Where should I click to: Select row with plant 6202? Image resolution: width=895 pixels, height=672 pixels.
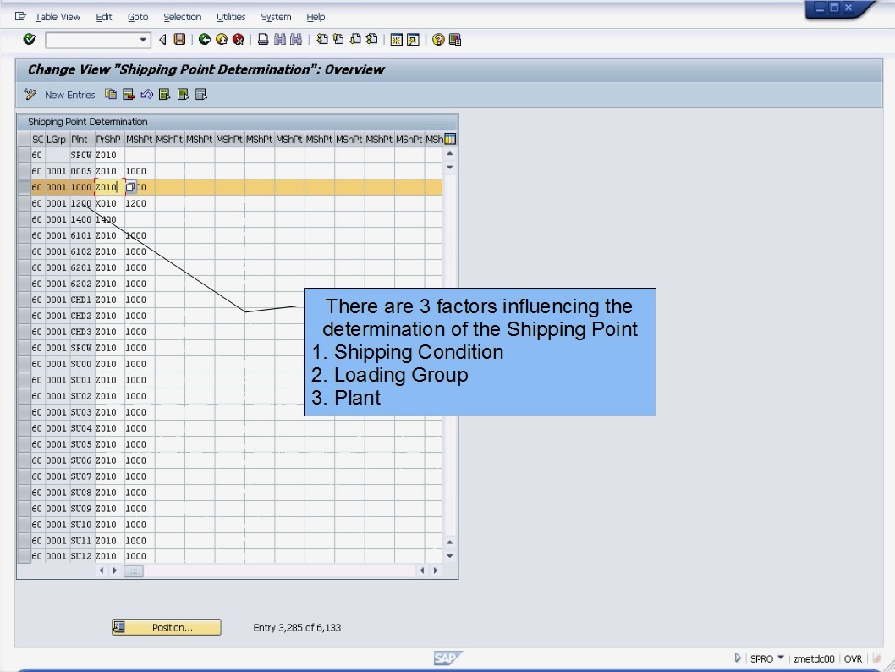[24, 284]
